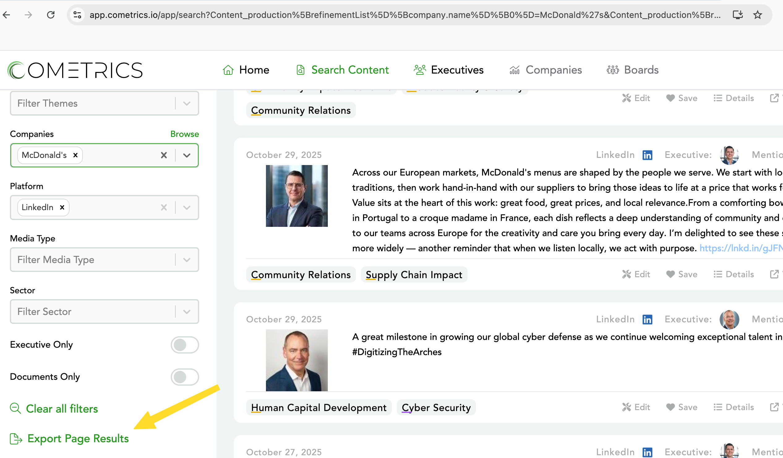Turn on the Documents Only switch
The image size is (783, 458).
pos(185,377)
